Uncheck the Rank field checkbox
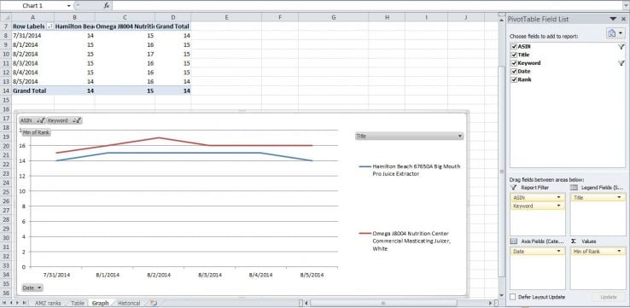The image size is (630, 308). pos(514,79)
